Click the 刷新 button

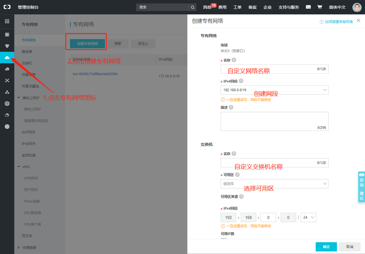tap(118, 43)
